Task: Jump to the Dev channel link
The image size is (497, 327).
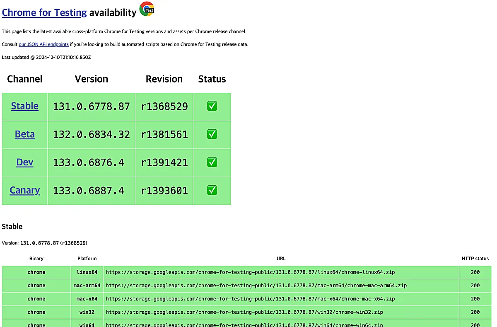Action: (25, 162)
